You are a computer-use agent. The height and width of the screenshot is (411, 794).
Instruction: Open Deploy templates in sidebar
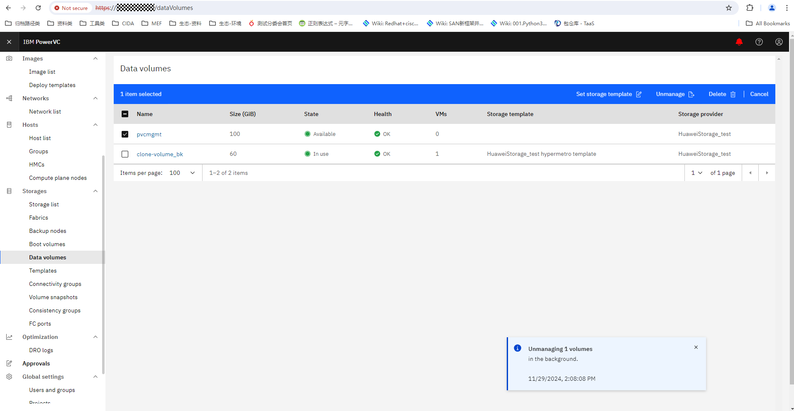coord(52,85)
